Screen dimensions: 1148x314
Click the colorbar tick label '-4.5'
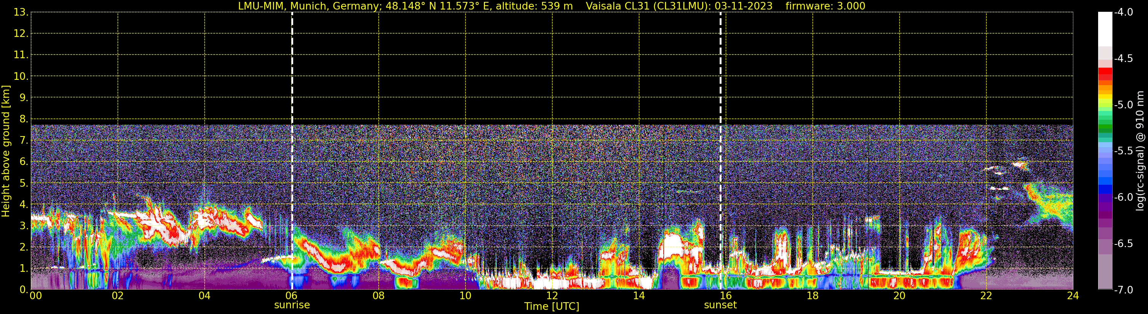pyautogui.click(x=1123, y=59)
